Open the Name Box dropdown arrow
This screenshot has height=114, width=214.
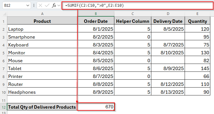pos(27,5)
